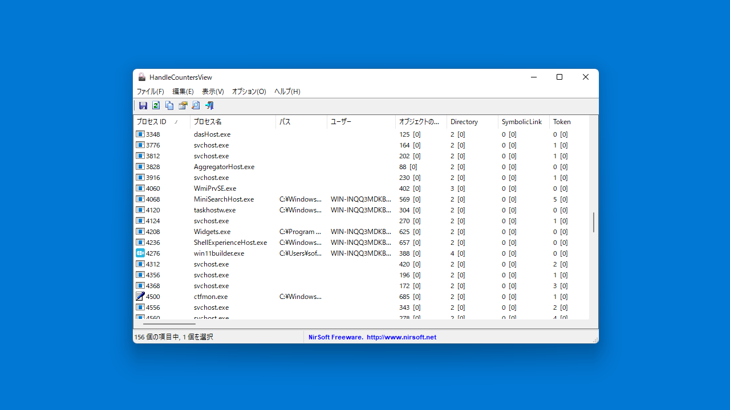Click process ID 4312
This screenshot has width=730, height=410.
point(153,264)
